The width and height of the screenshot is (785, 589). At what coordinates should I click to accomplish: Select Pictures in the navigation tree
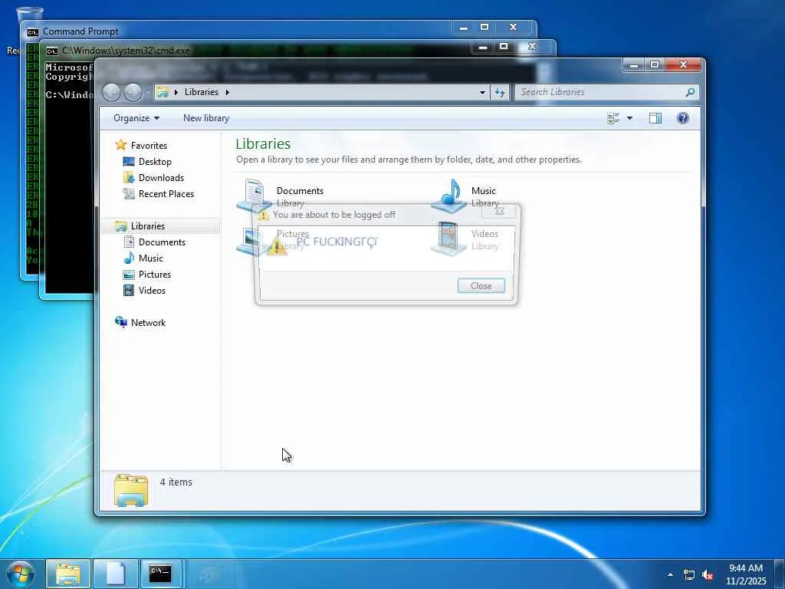click(154, 275)
